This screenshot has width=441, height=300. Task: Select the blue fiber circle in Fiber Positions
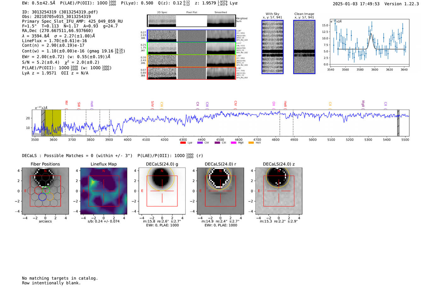click(43, 197)
